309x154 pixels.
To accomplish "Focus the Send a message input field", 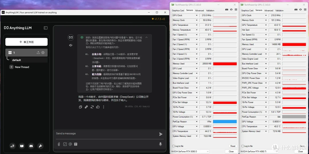I will (x=106, y=133).
